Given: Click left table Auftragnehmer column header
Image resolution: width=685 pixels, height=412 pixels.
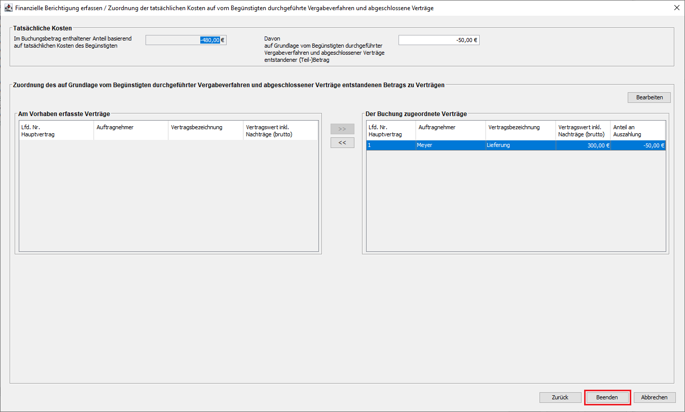Looking at the screenshot, I should [131, 131].
